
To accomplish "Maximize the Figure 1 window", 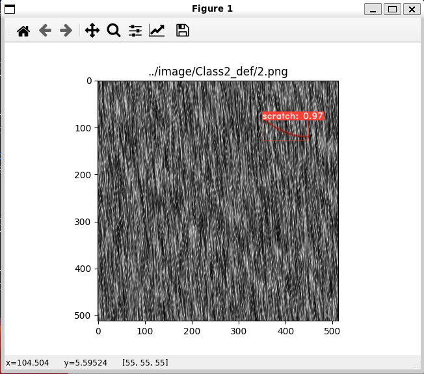I will [392, 9].
